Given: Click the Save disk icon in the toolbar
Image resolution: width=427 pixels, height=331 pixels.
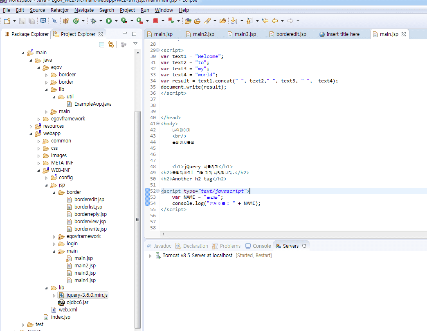Looking at the screenshot, I should tap(22, 21).
